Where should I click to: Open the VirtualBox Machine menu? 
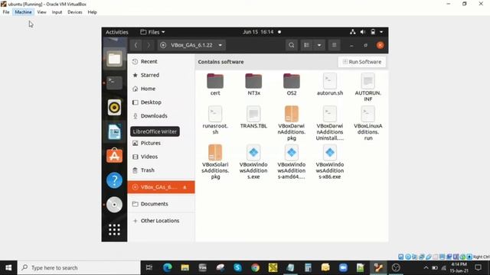(24, 12)
